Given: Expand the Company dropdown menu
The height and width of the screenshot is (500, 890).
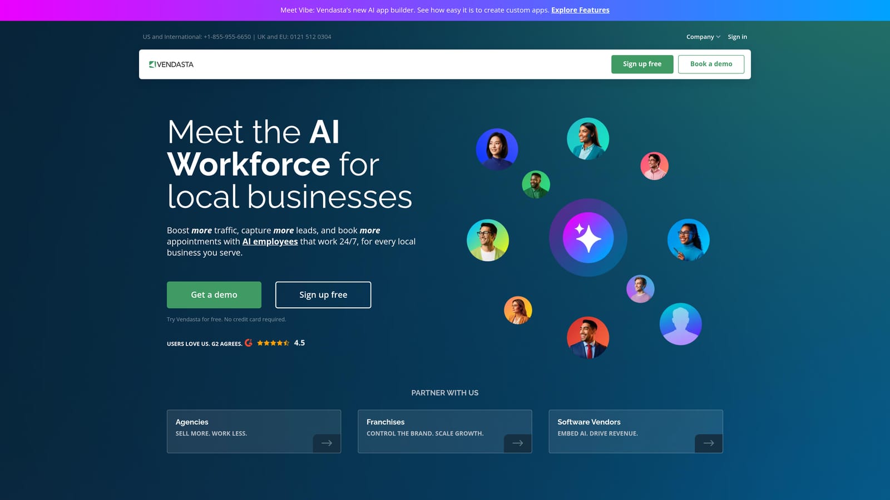Looking at the screenshot, I should point(703,37).
